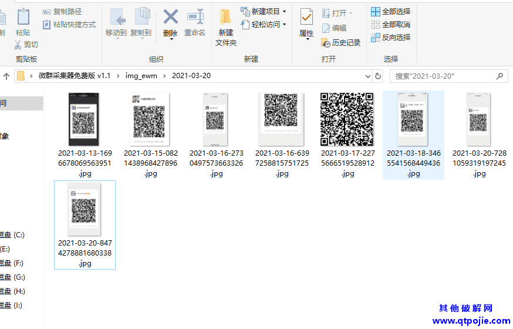Go to 微群采集器免费版 v1.1 breadcrumb
The height and width of the screenshot is (329, 513).
75,76
